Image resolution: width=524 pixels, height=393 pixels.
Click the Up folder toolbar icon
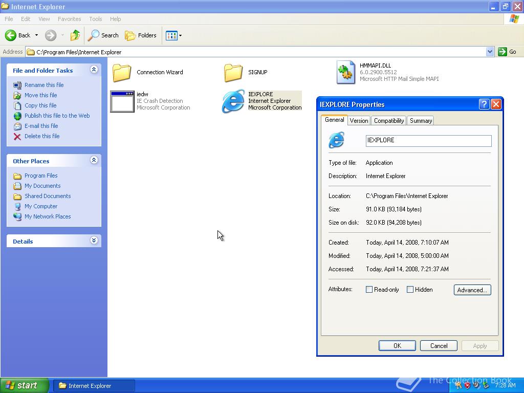tap(75, 35)
